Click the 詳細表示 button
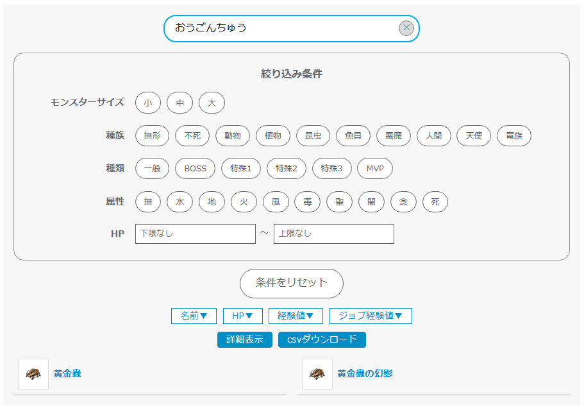584x410 pixels. click(x=245, y=339)
